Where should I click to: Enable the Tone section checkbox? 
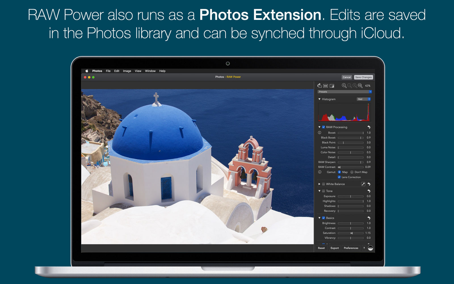tap(323, 191)
